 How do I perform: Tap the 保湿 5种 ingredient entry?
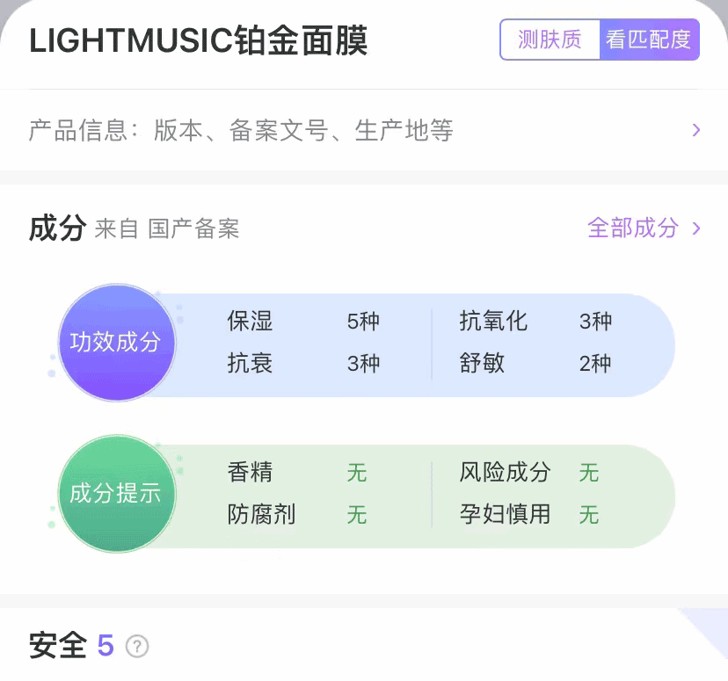click(x=302, y=321)
